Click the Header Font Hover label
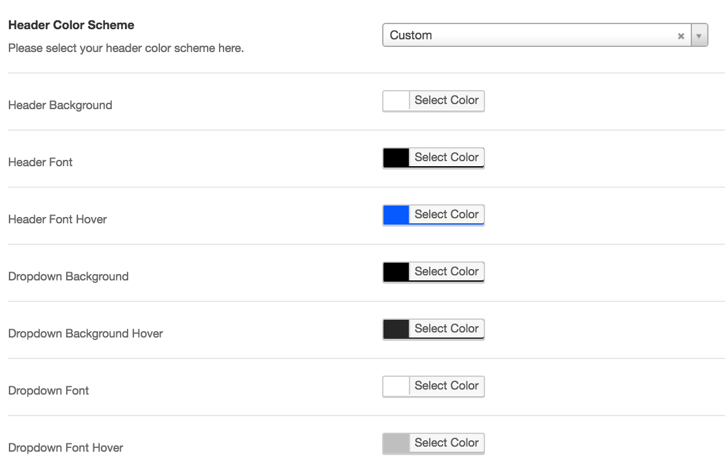This screenshot has height=472, width=725. [57, 219]
